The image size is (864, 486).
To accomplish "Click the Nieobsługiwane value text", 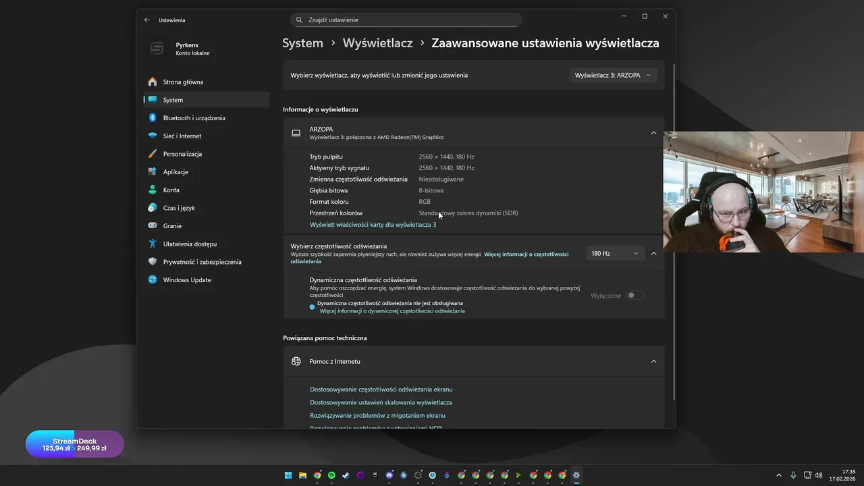I will 441,179.
